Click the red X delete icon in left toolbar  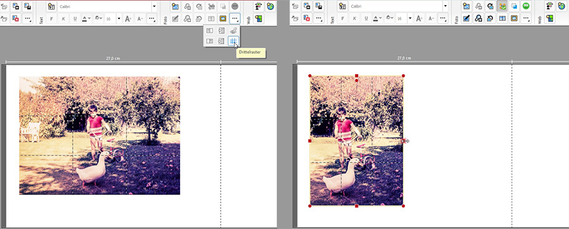pos(16,18)
